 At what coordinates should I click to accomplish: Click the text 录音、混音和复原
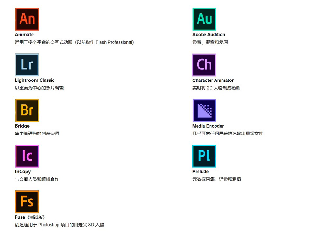[x=210, y=42]
